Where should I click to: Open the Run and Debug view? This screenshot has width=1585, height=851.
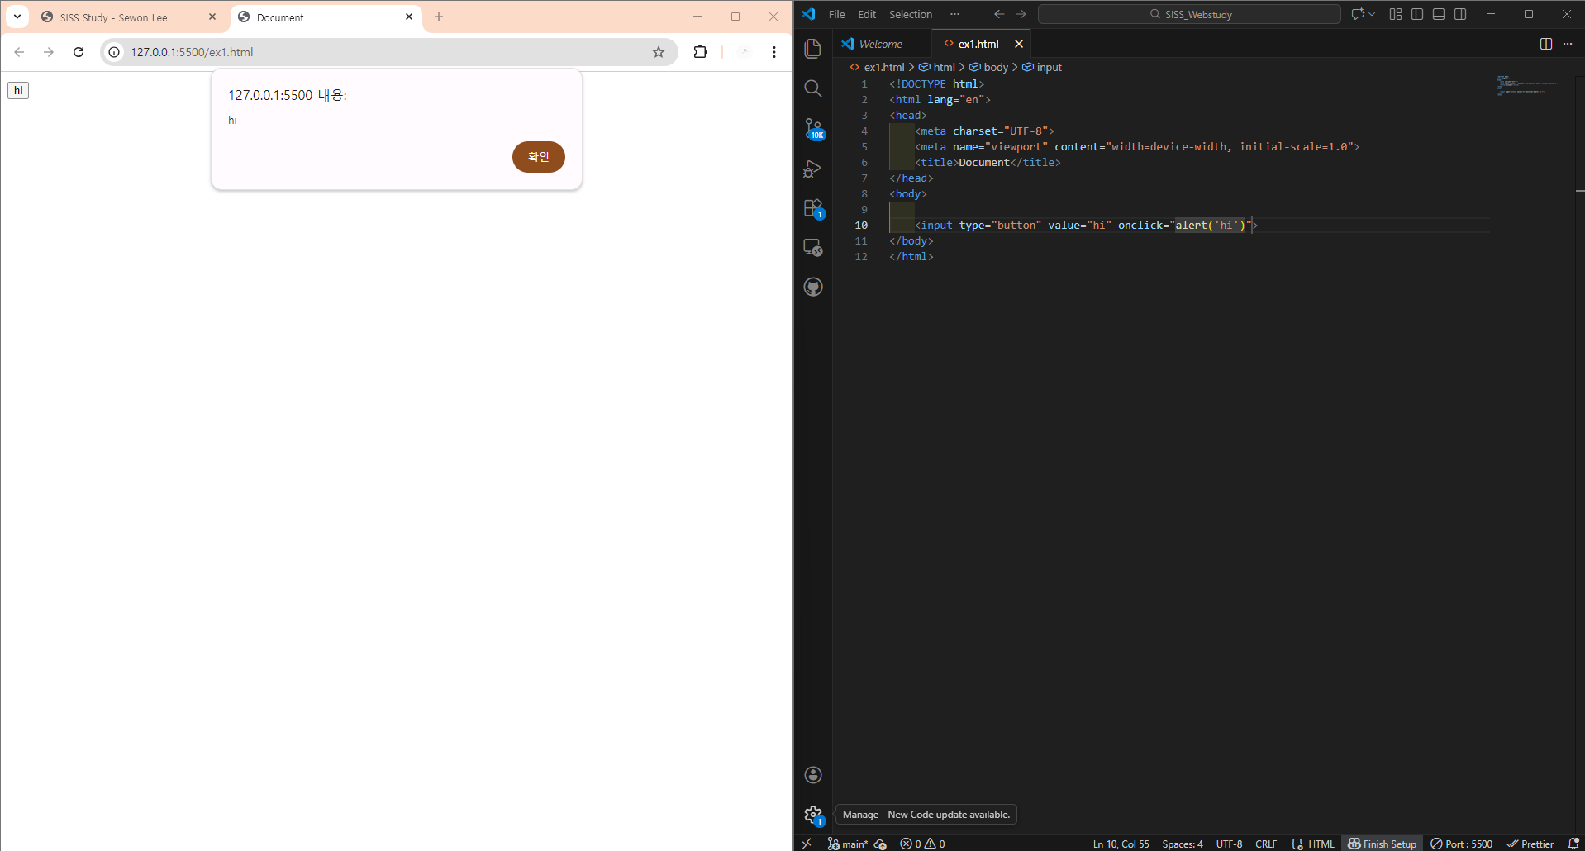pos(813,169)
